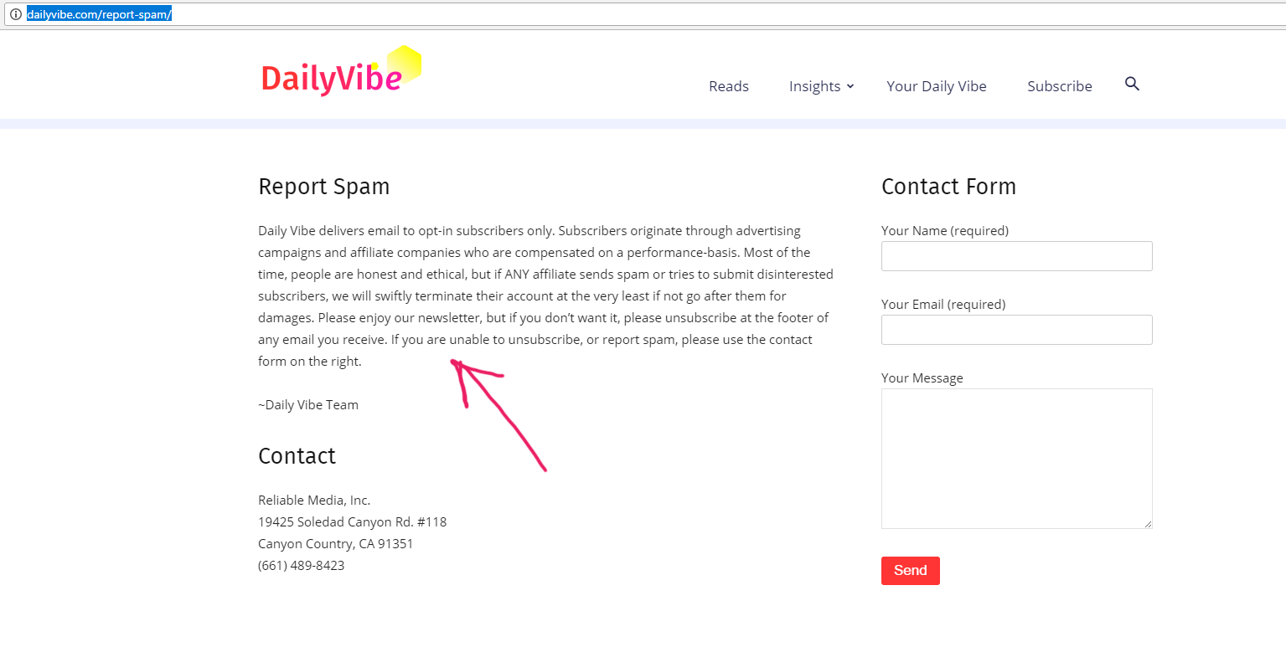Click the site information icon in address bar

[15, 14]
